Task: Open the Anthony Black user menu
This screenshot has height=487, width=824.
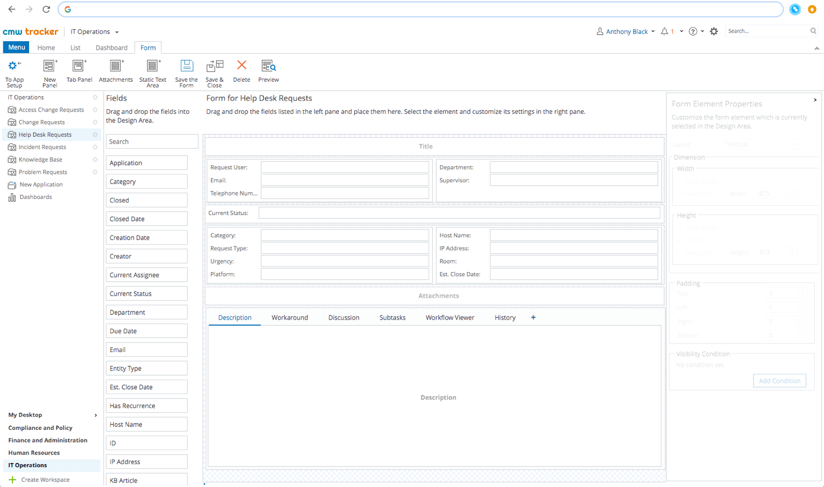Action: point(625,31)
